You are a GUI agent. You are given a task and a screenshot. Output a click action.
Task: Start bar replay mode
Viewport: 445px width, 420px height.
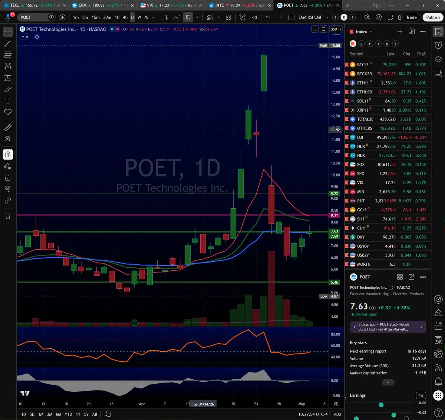point(254,17)
